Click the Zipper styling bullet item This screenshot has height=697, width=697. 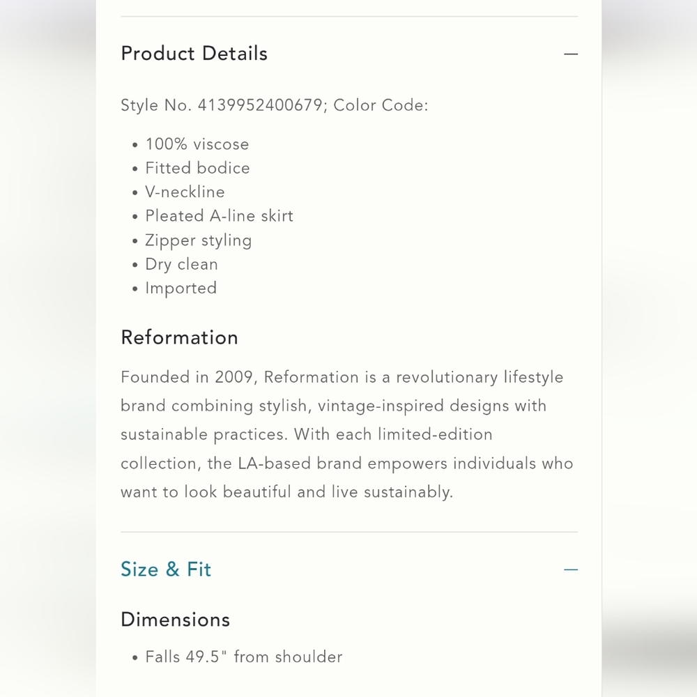click(x=198, y=240)
